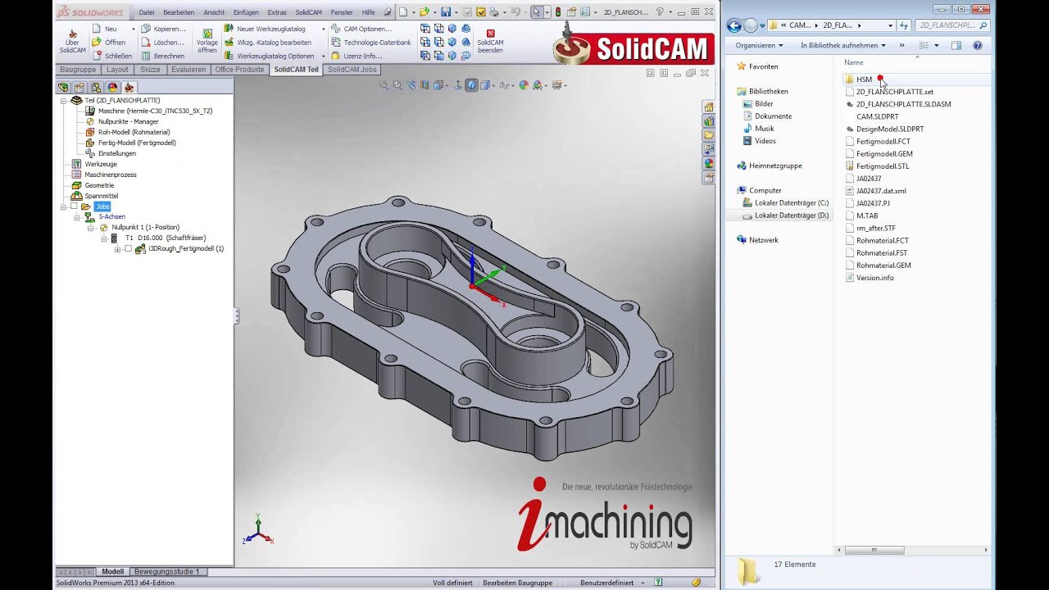Open the DisplayManager sphere tab icon

(112, 87)
